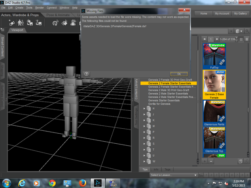Expand the R folder in content tree
The height and width of the screenshot is (188, 251).
144,138
